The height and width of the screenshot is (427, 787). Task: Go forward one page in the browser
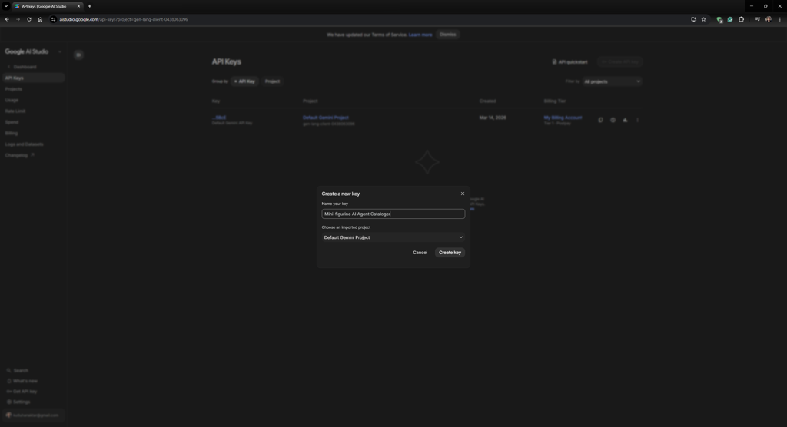point(18,19)
